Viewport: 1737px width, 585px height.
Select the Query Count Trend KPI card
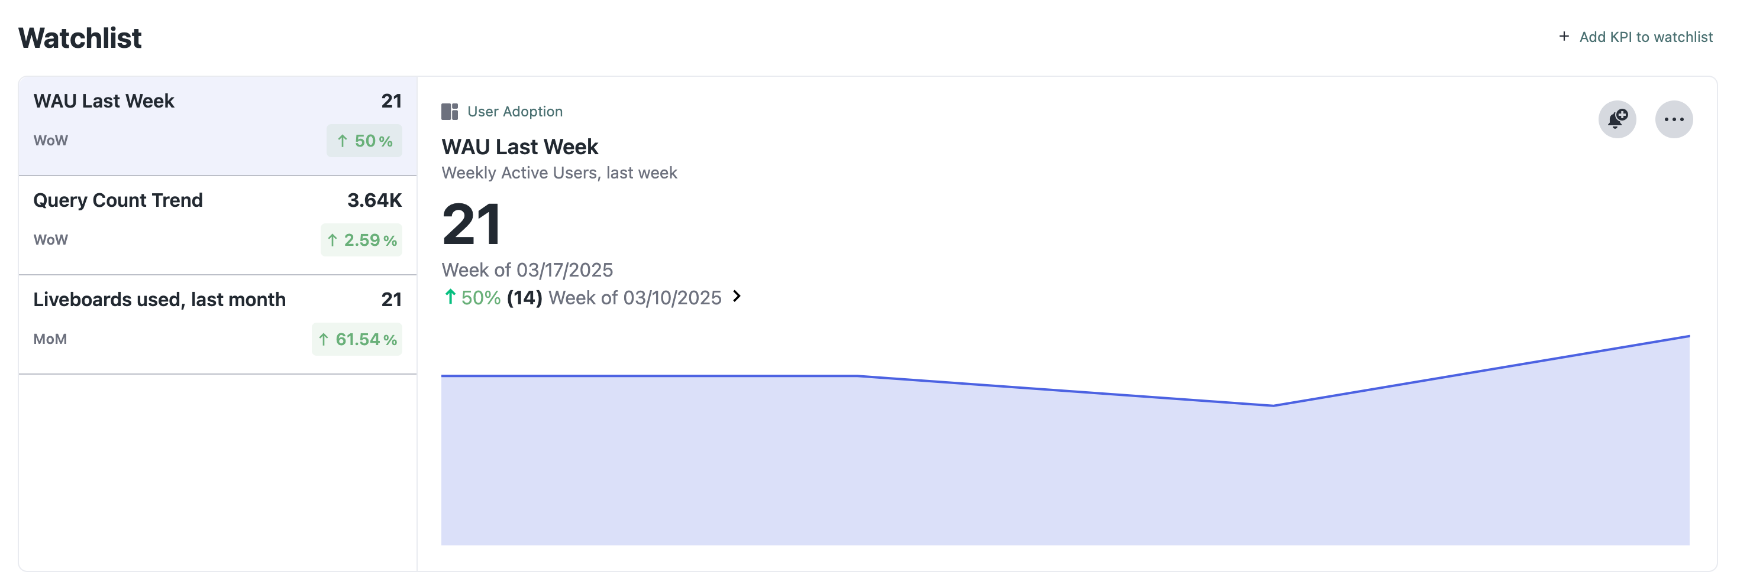[x=218, y=226]
